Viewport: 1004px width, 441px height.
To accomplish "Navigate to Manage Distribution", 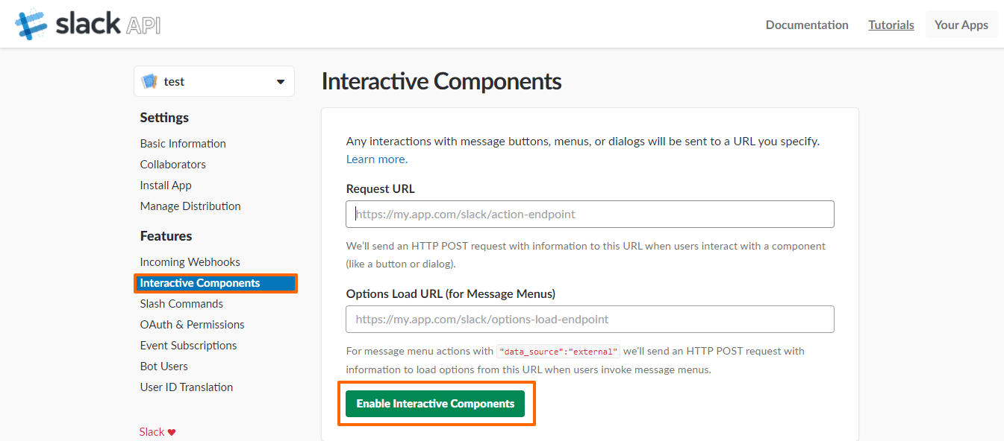I will (190, 206).
